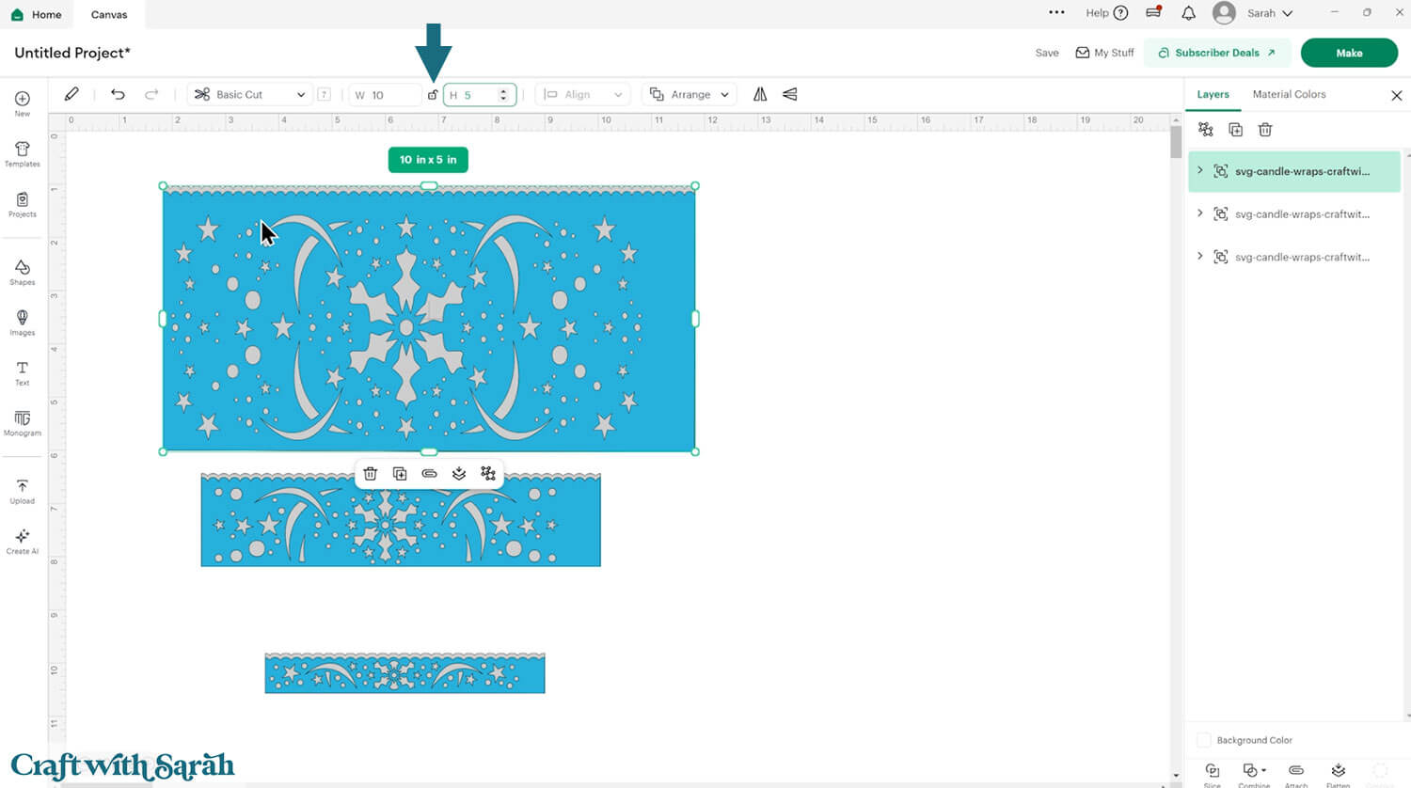Click the operation color swatch beside Basic Cut
Image resolution: width=1411 pixels, height=788 pixels.
324,94
